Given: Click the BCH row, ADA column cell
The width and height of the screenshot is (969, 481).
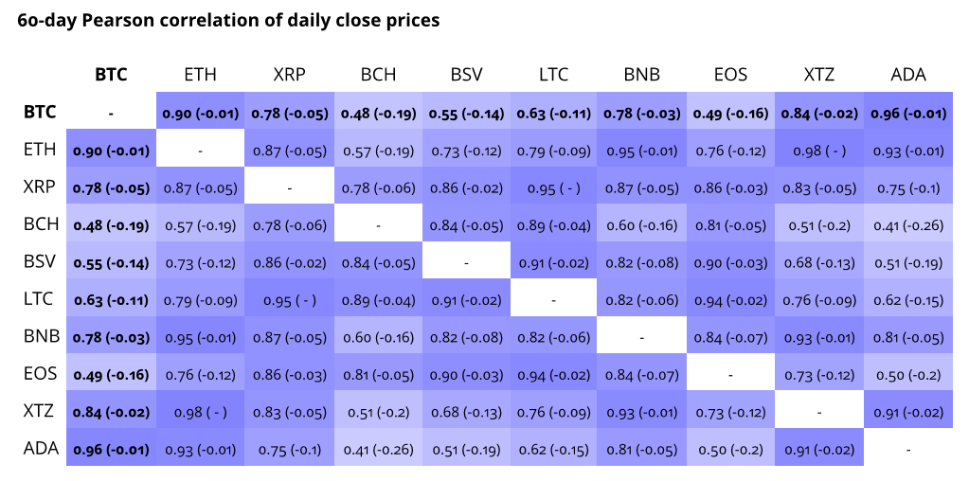Looking at the screenshot, I should tap(908, 225).
